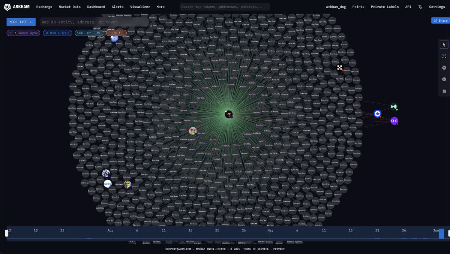Image resolution: width=450 pixels, height=254 pixels.
Task: Click the Share button
Action: pyautogui.click(x=441, y=21)
